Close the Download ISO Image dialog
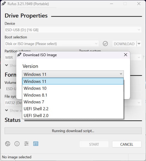This screenshot has height=161, width=146. (126, 55)
